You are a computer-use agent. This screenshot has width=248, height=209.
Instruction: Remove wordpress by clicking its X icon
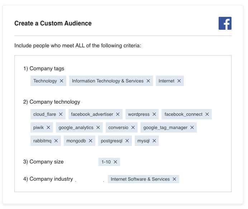154,114
